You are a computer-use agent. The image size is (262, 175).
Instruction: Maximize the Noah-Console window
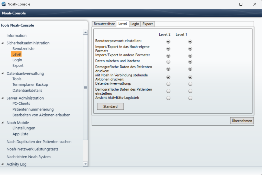(x=241, y=4)
